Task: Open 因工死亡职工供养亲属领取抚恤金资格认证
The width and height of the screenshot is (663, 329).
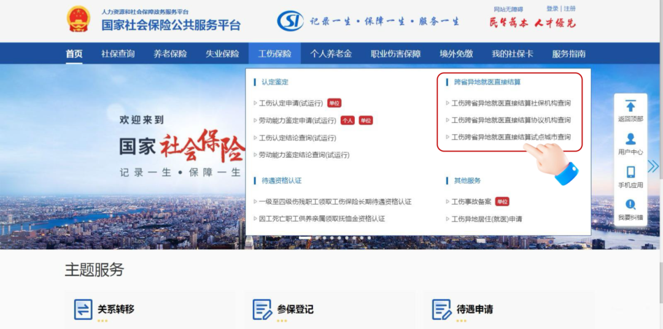Action: [322, 219]
